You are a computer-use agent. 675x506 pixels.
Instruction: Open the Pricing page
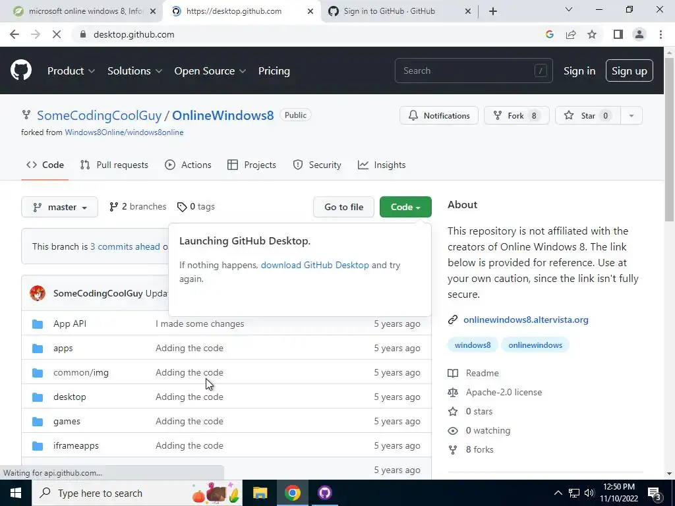pyautogui.click(x=274, y=71)
